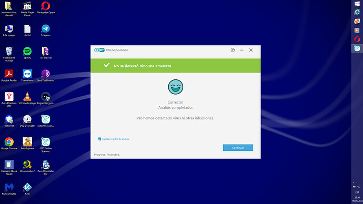
Task: Click the Opera icon in taskbar
Action: click(x=357, y=39)
